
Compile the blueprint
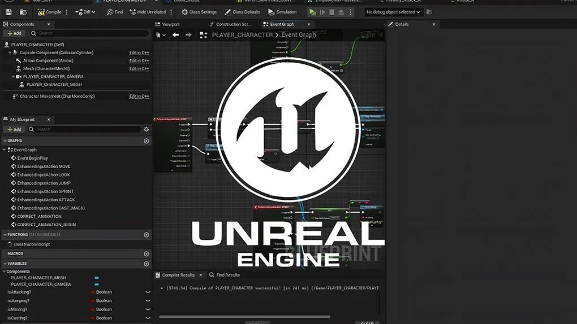(x=50, y=12)
